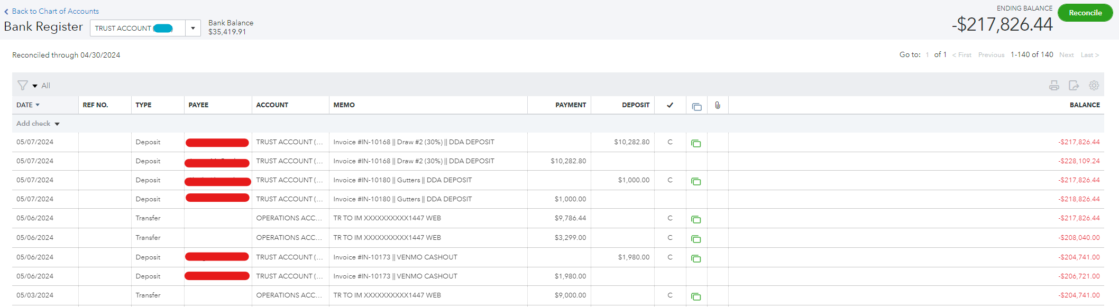Image resolution: width=1119 pixels, height=307 pixels.
Task: Open matched transaction icon for $1,000.00 deposit row
Action: (x=696, y=181)
